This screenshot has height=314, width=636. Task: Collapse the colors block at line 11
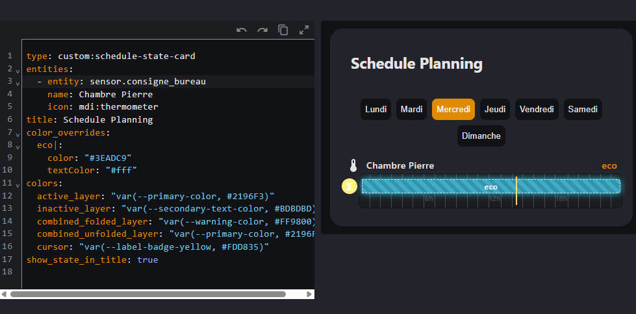pos(18,184)
